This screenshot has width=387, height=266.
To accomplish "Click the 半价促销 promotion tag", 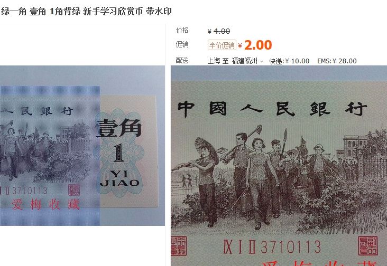I will [x=222, y=45].
